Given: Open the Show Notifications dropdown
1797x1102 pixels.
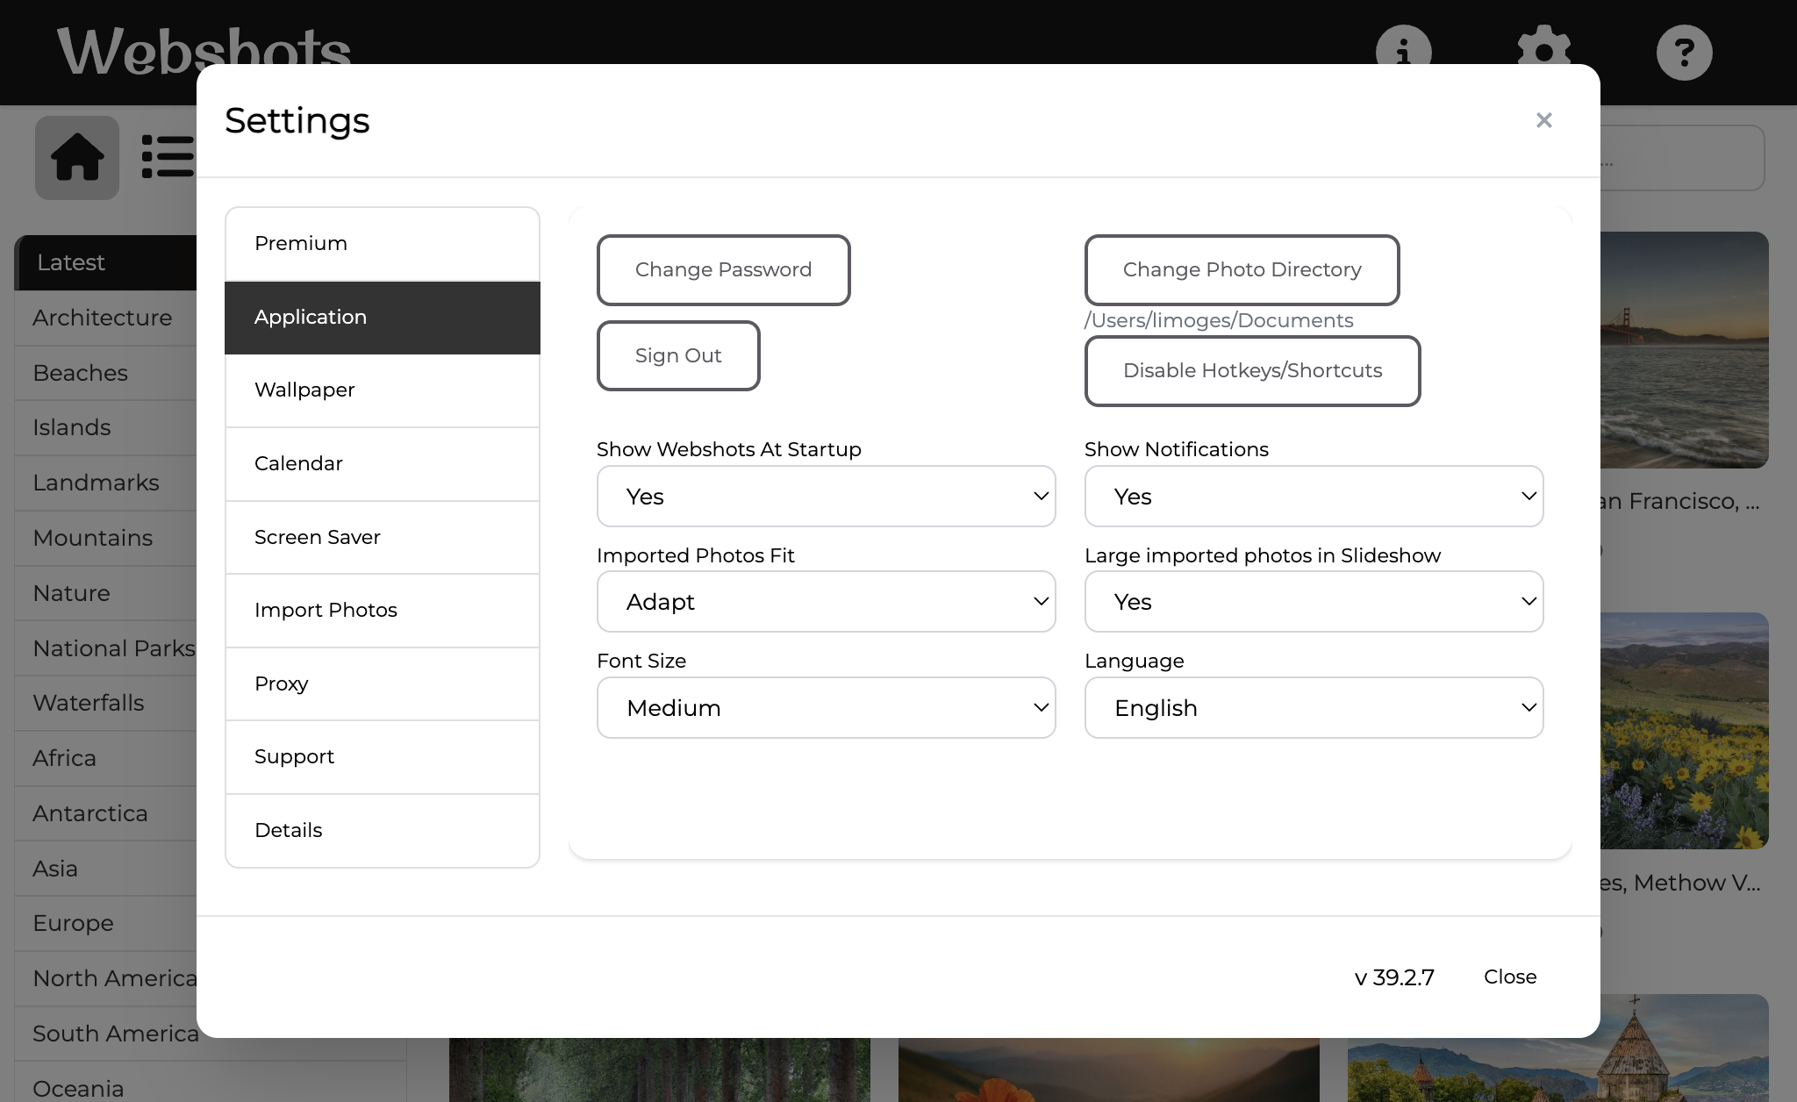Looking at the screenshot, I should pos(1314,497).
